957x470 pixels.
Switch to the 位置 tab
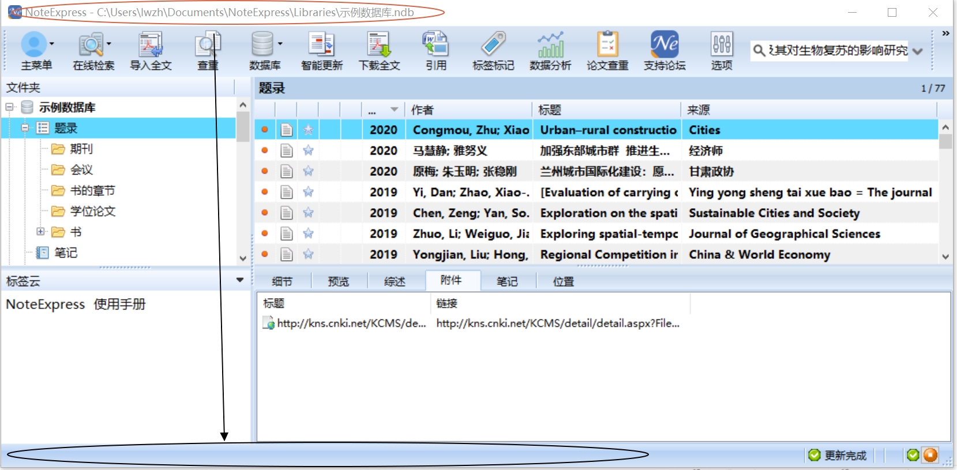point(564,281)
